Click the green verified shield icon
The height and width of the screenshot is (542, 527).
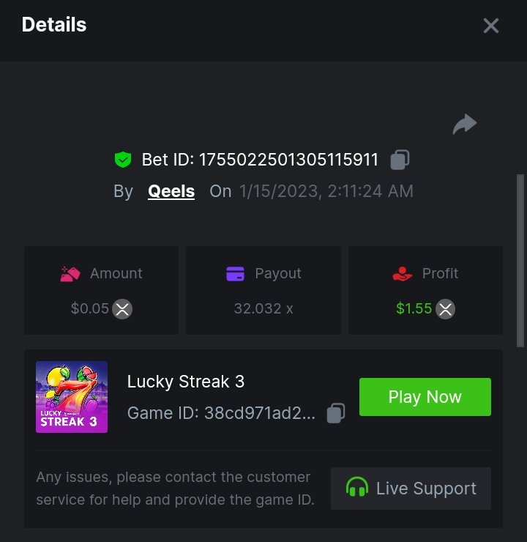click(x=123, y=160)
